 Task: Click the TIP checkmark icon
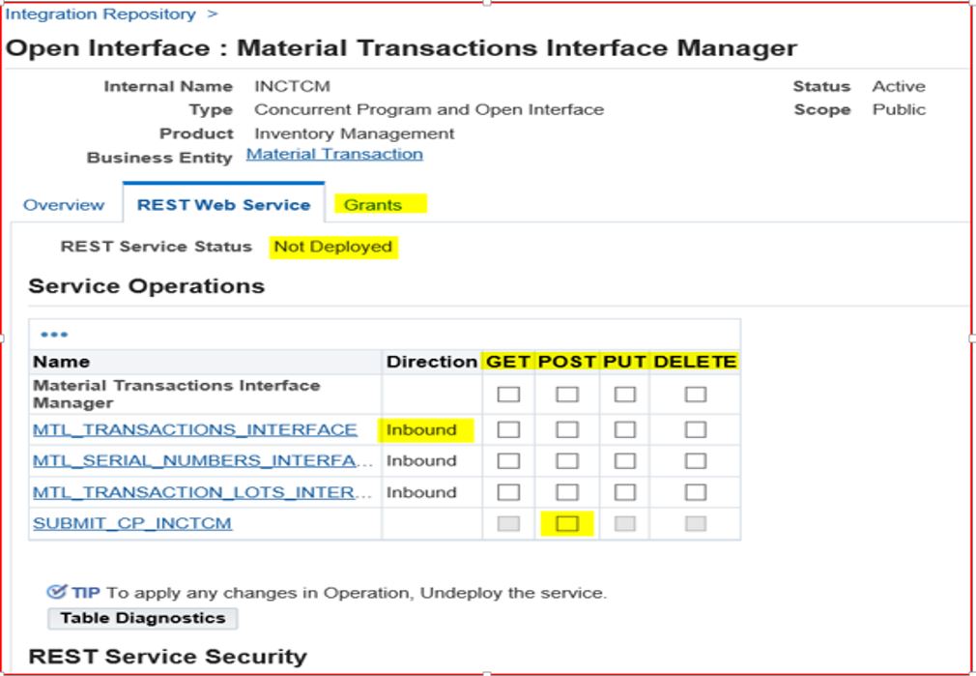57,592
